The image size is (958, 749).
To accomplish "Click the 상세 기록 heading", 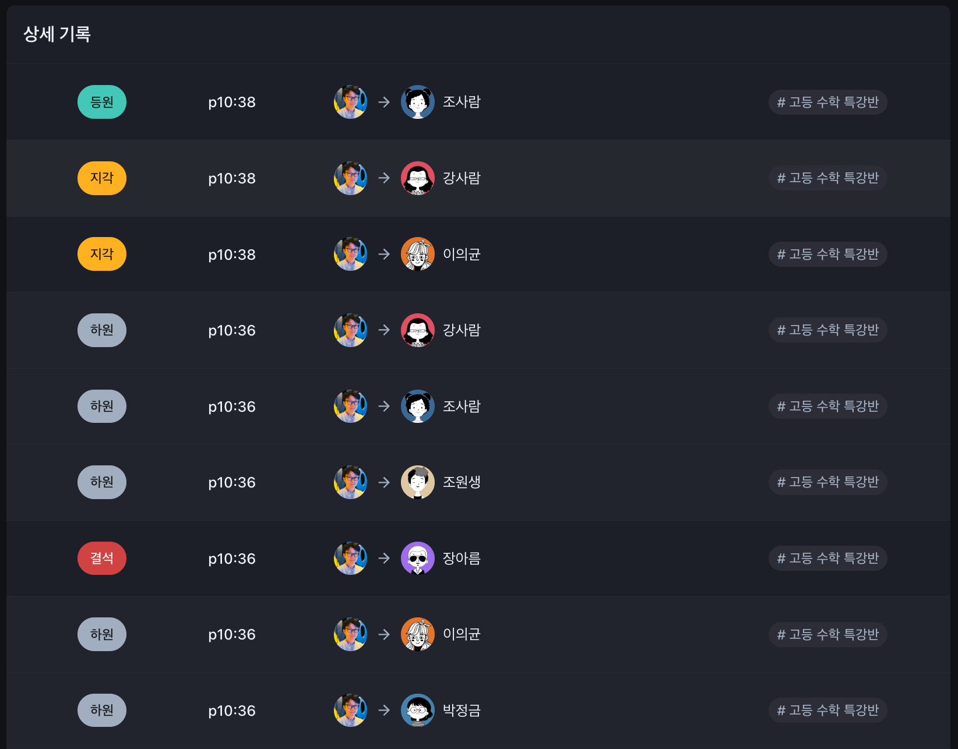I will pos(57,34).
